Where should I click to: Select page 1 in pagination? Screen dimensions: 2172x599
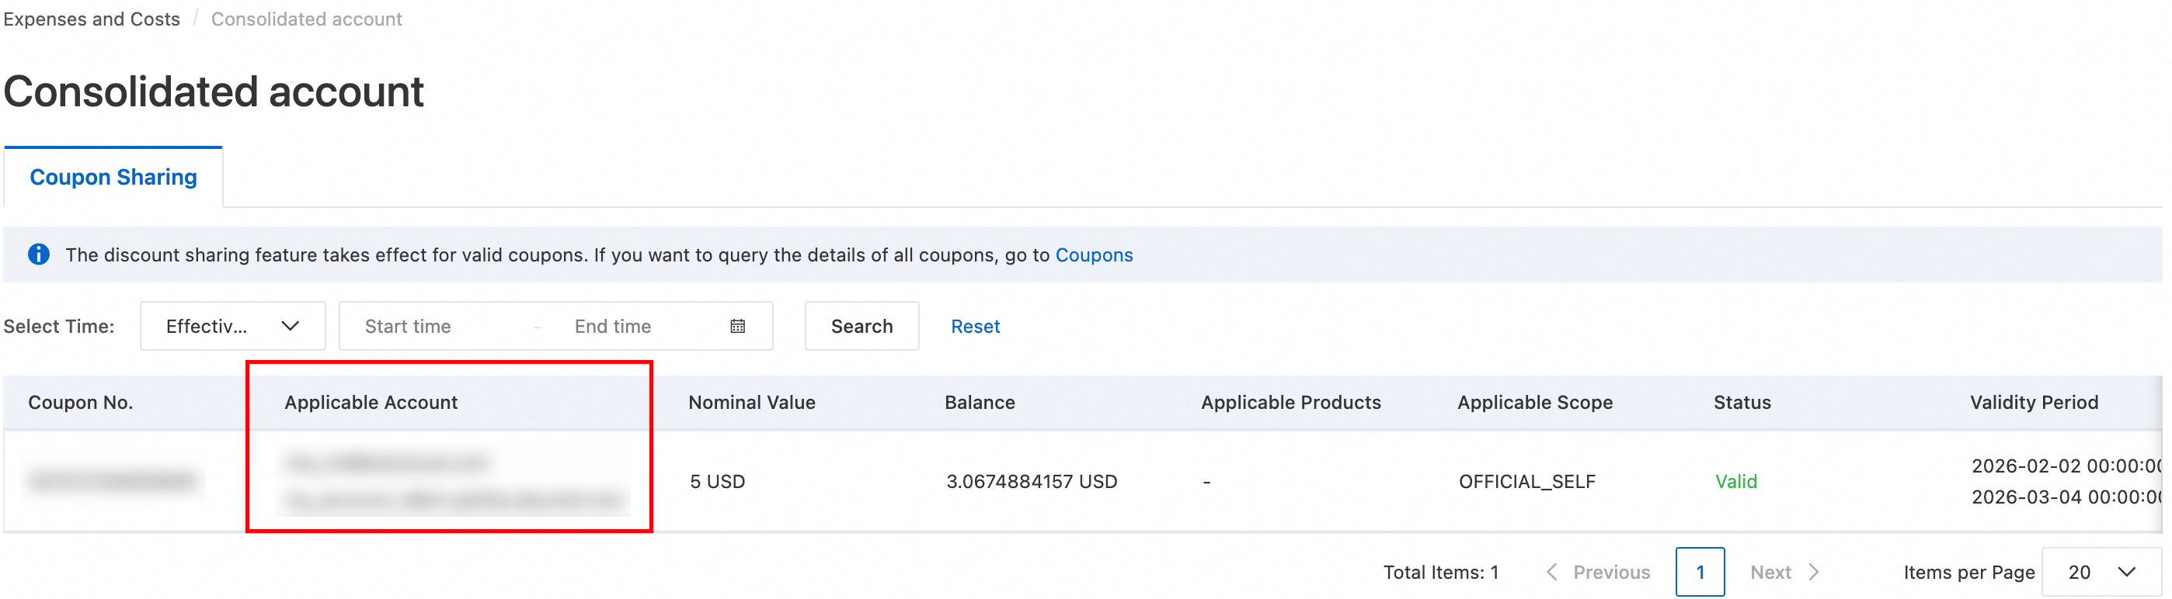[x=1700, y=572]
